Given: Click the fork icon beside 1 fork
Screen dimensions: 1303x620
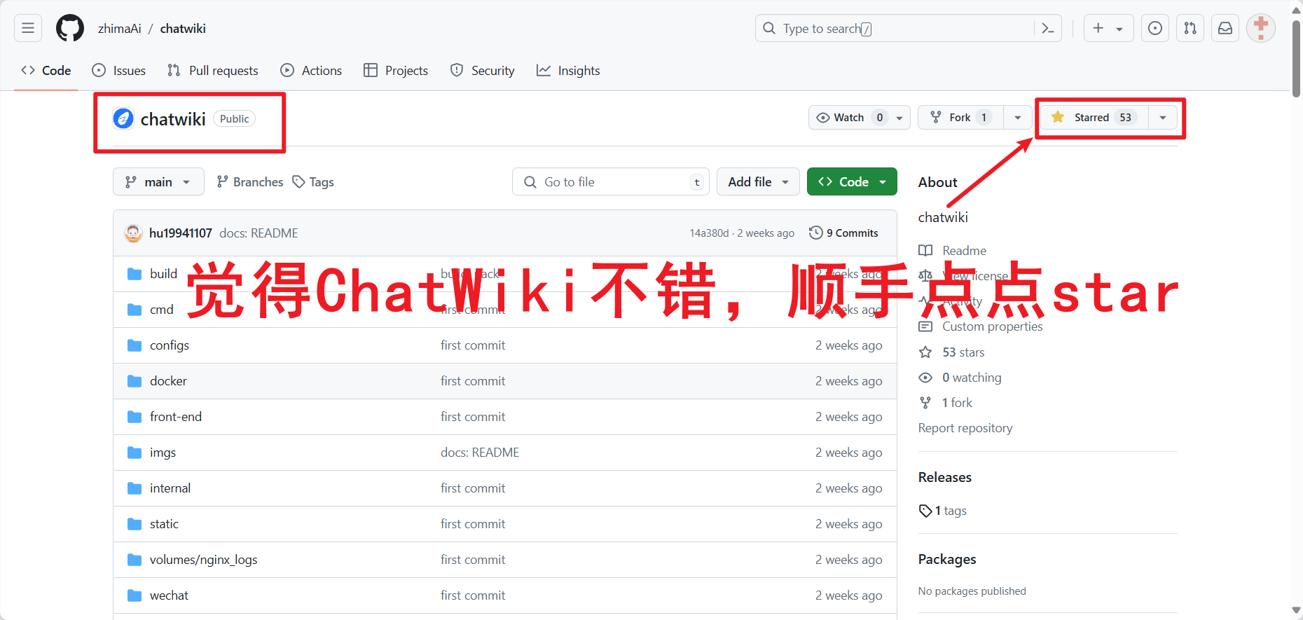Looking at the screenshot, I should (x=925, y=403).
